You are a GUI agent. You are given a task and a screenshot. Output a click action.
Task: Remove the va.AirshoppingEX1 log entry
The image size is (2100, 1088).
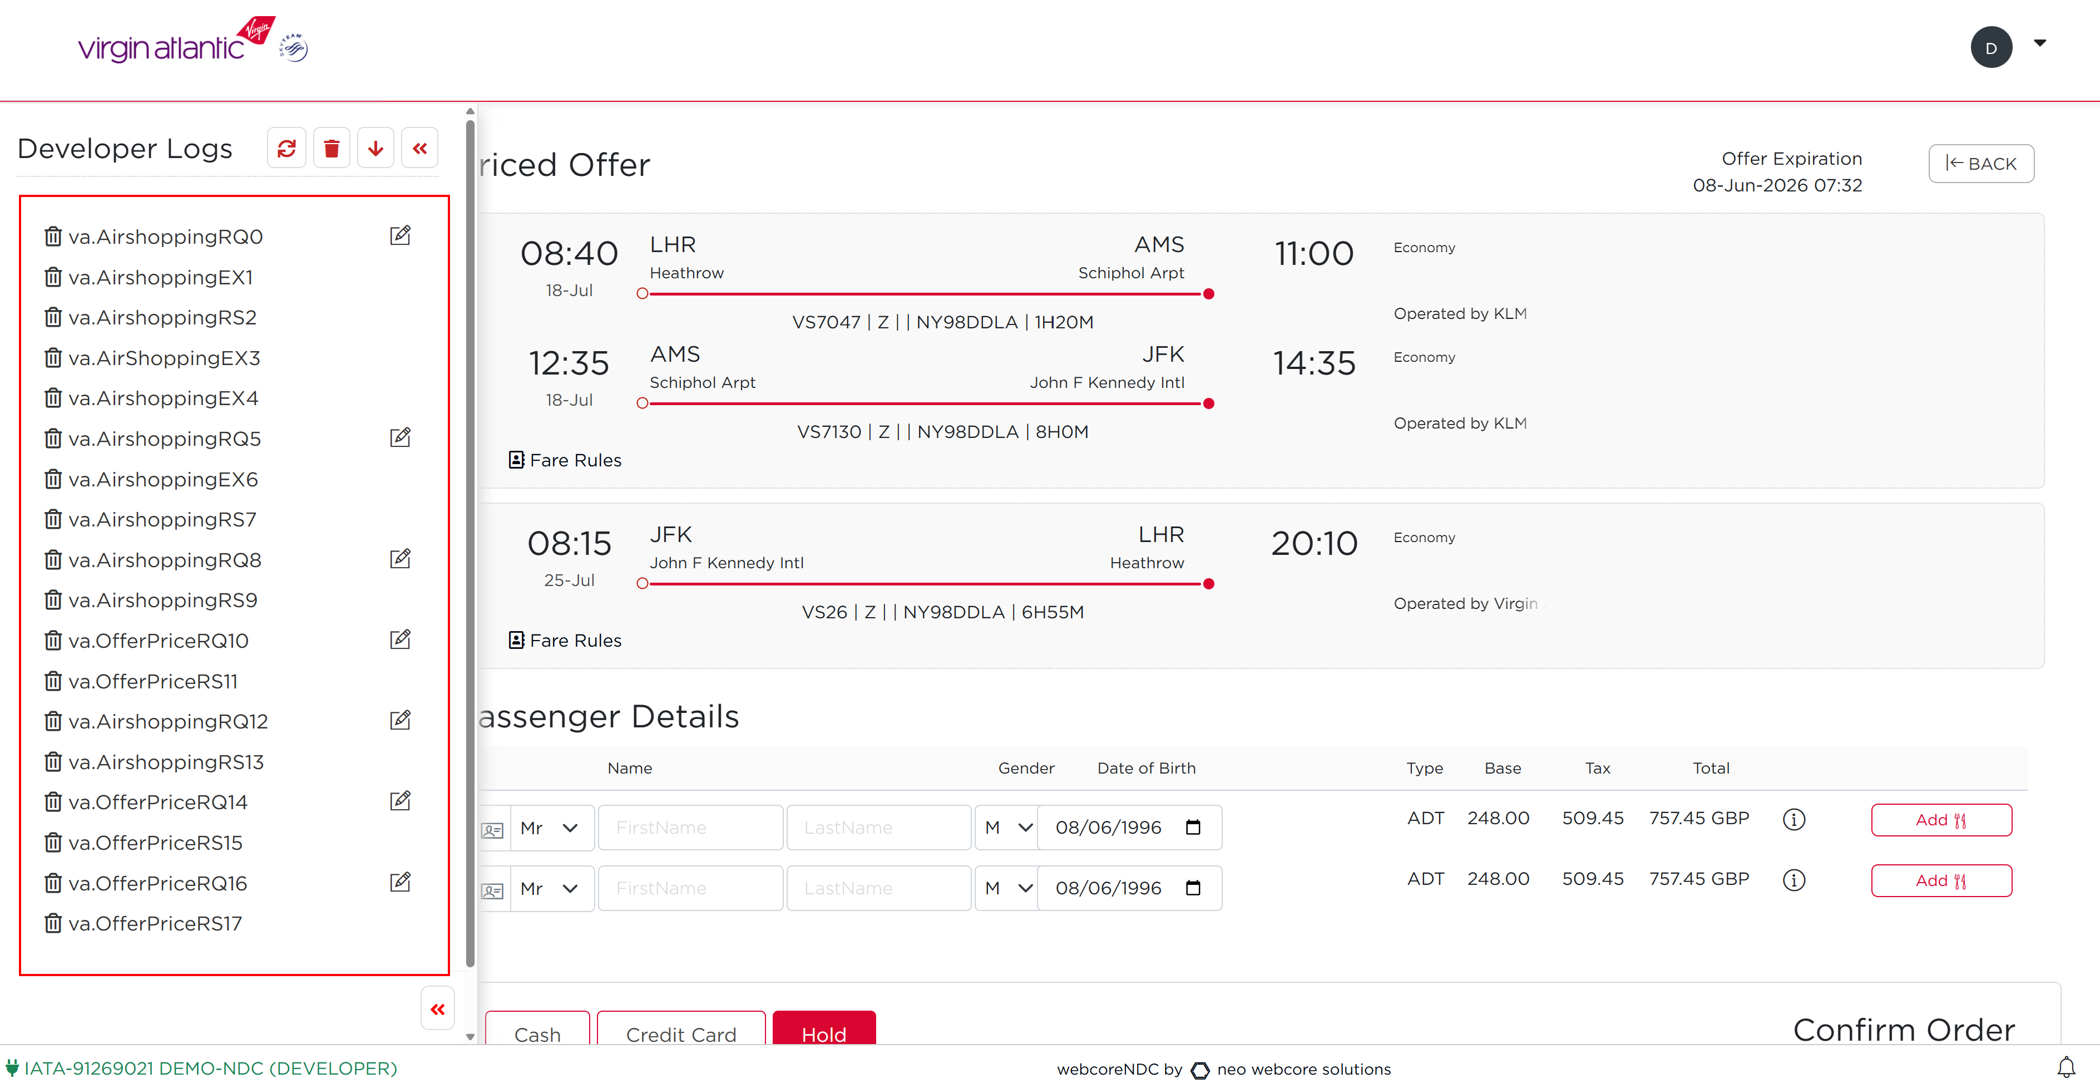pos(53,277)
